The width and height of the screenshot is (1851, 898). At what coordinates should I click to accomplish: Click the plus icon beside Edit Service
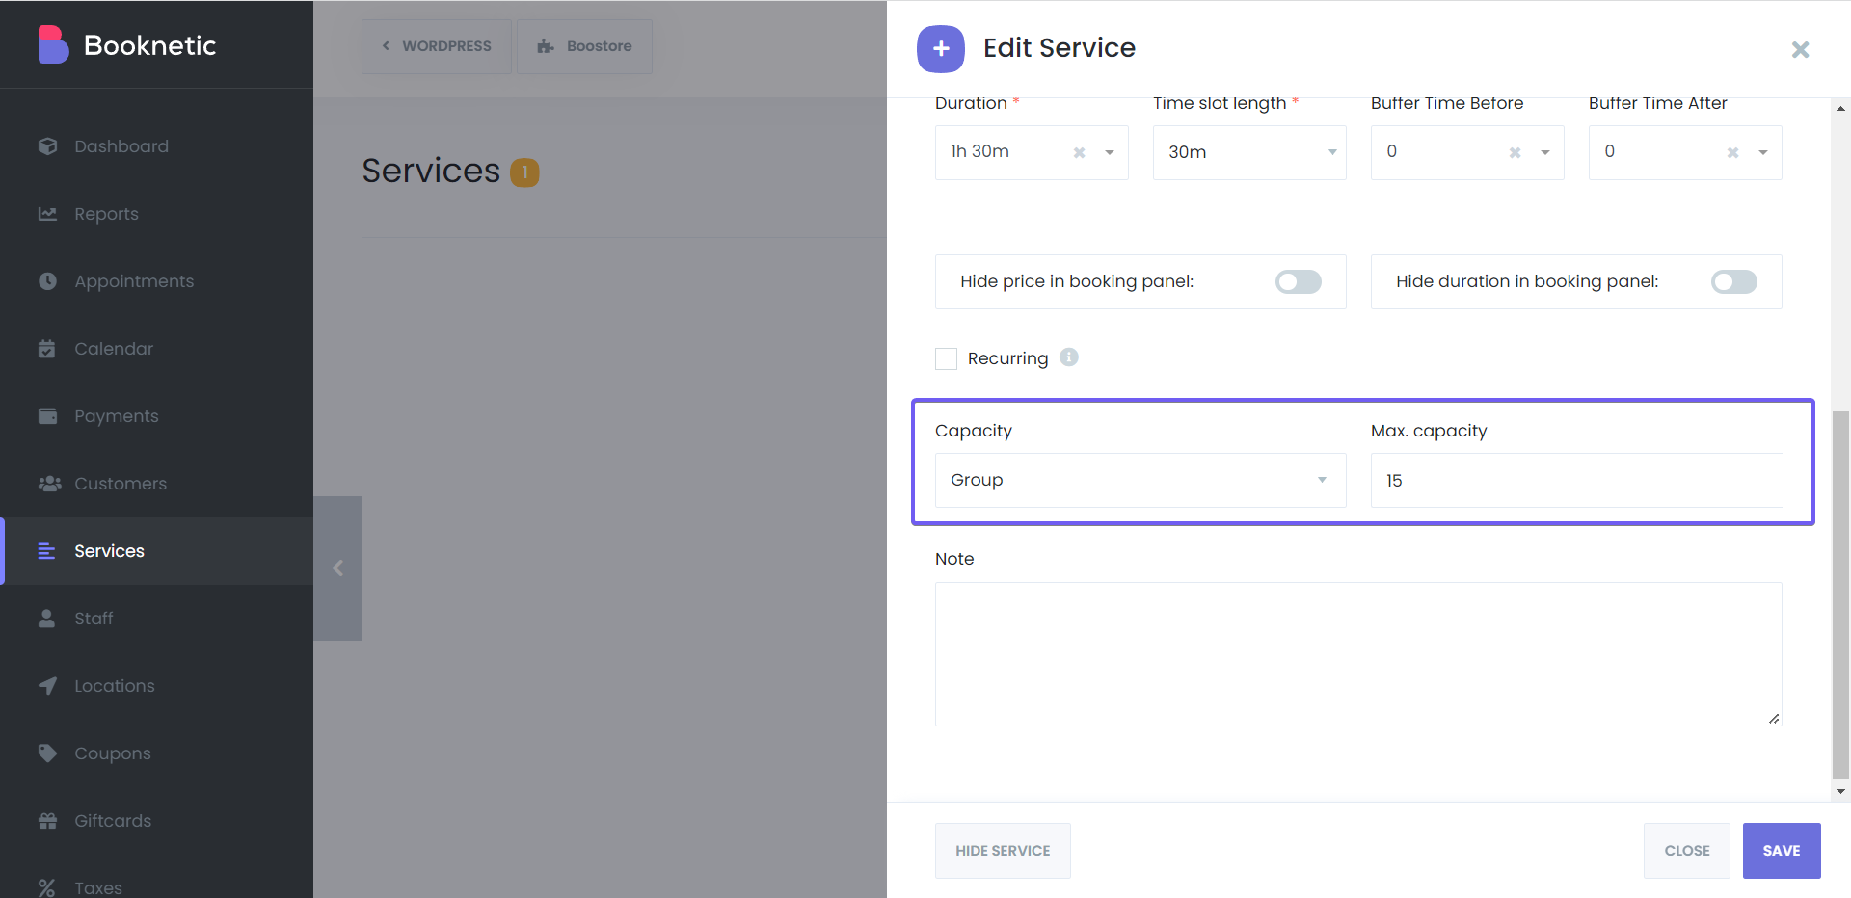[941, 48]
